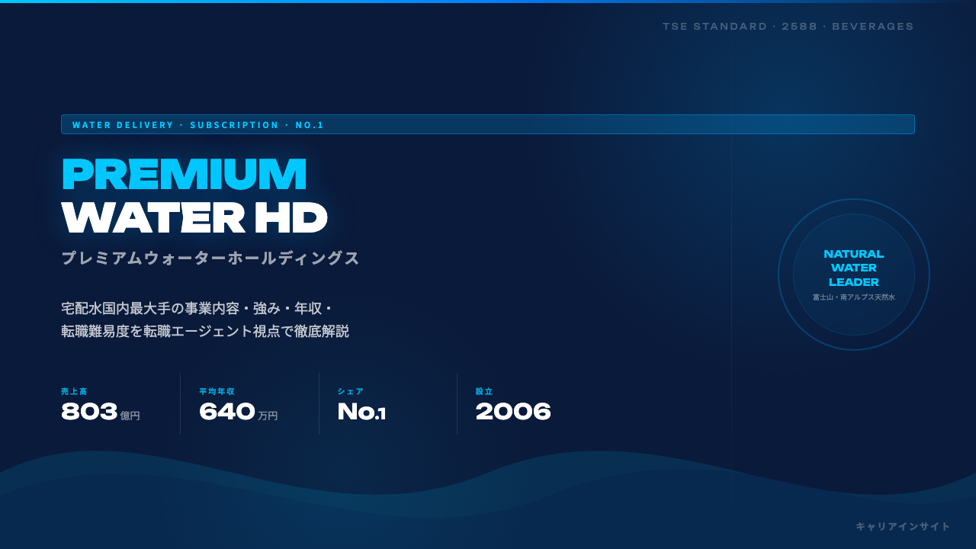The height and width of the screenshot is (549, 976).
Task: Click the line '転職難易度を転職エージェント視点で徹底解説'
Action: [x=205, y=332]
